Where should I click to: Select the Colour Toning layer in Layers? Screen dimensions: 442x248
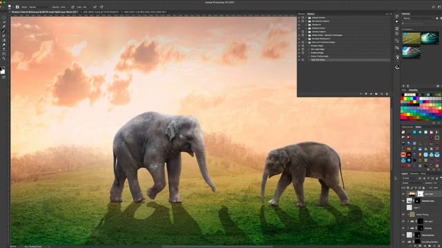coord(422,214)
